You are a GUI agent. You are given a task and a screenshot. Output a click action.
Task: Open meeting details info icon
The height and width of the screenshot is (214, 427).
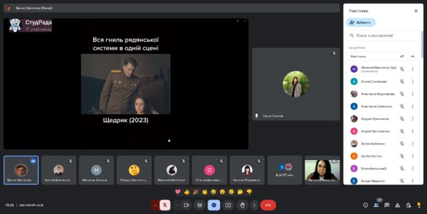365,205
